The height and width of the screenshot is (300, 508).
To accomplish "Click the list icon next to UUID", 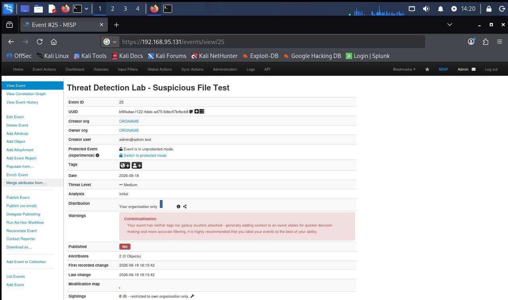I will (x=202, y=112).
